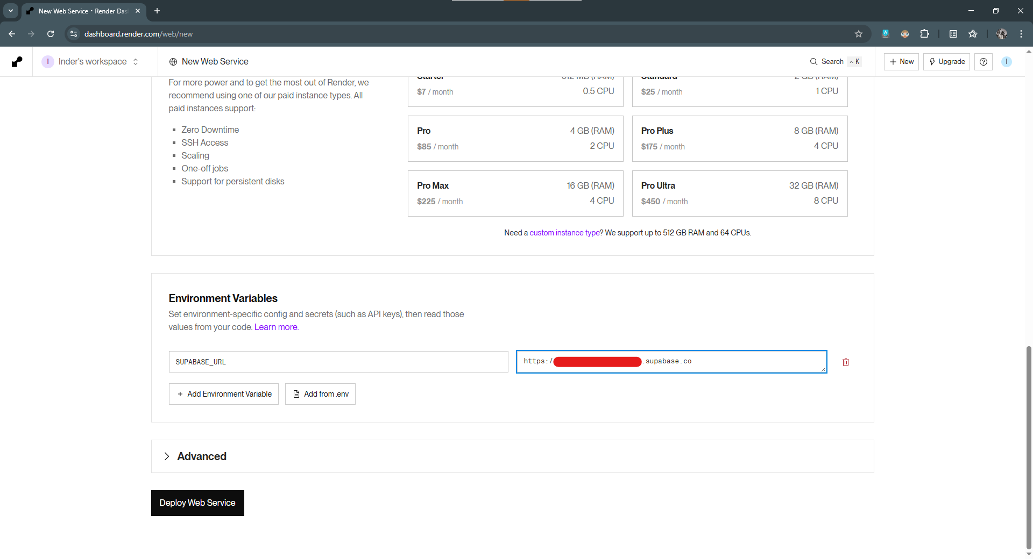Open the Search box

pos(836,62)
